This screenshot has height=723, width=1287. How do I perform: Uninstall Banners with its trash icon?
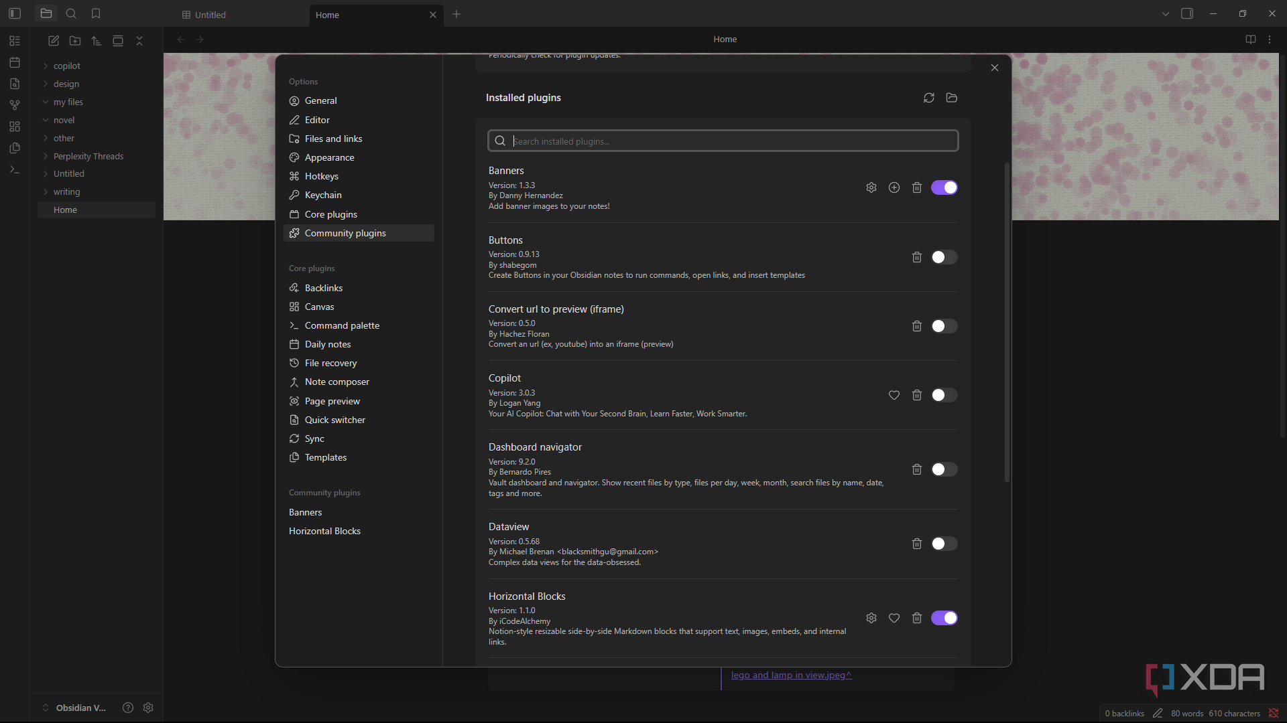coord(917,187)
